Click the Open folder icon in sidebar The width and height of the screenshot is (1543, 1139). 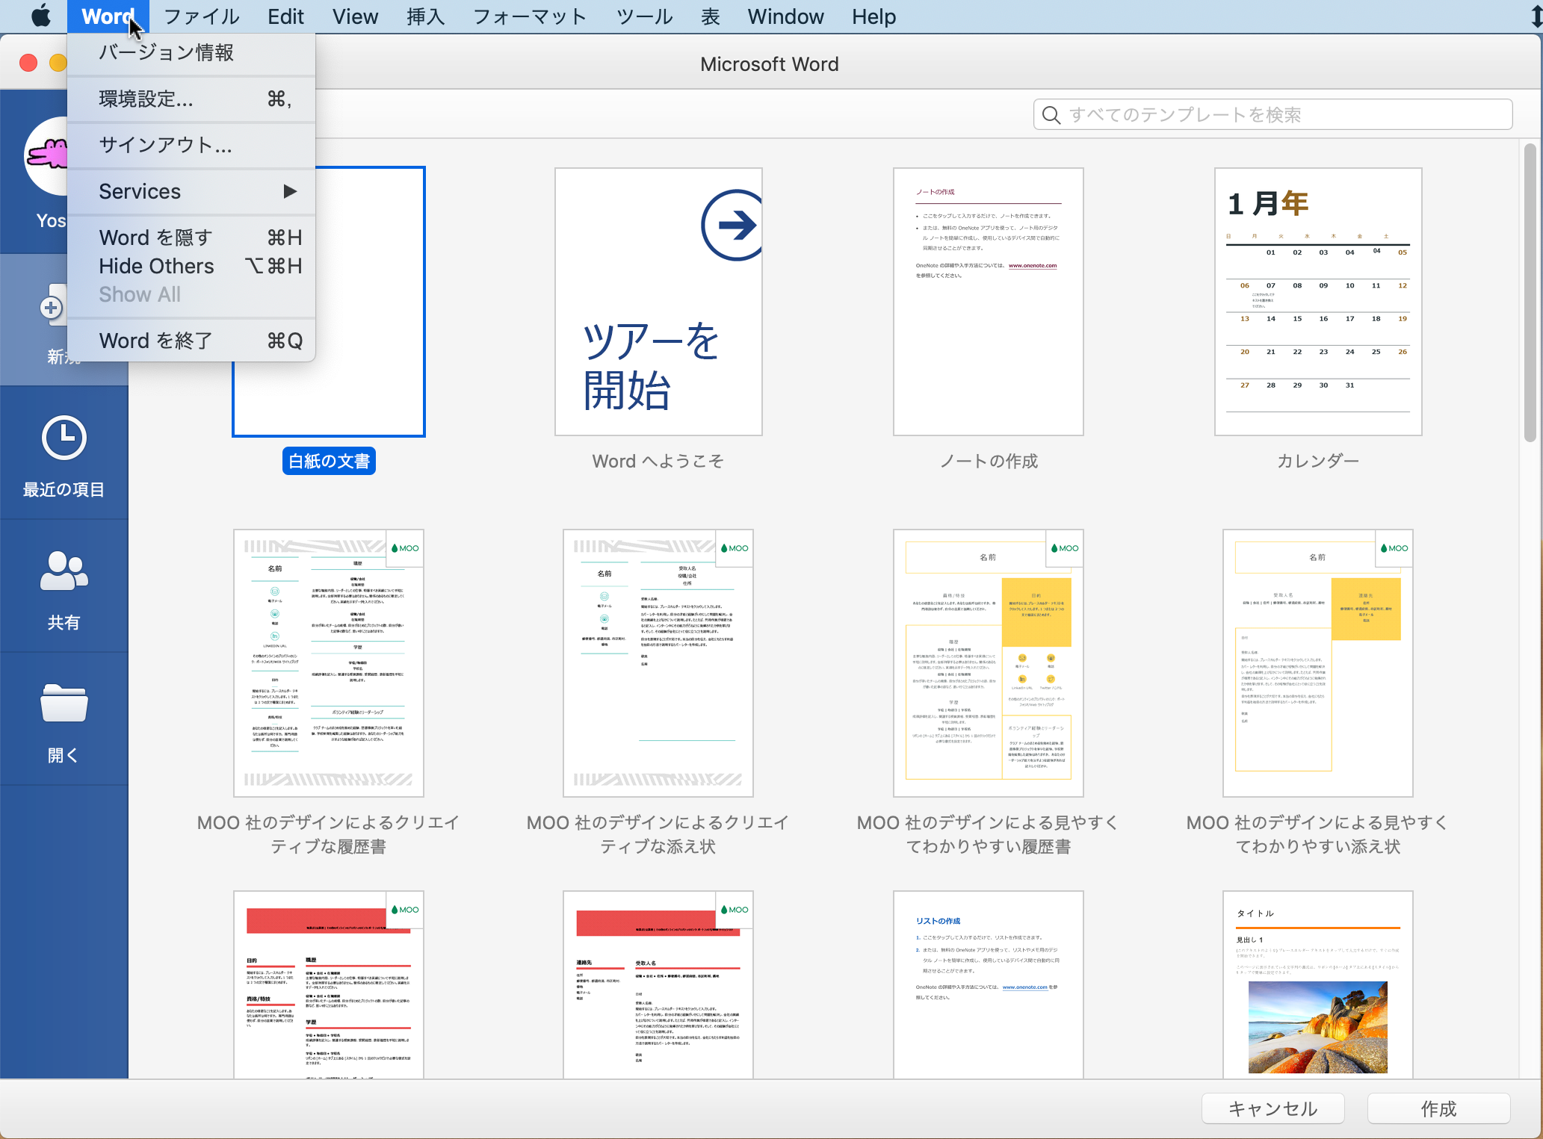click(64, 703)
